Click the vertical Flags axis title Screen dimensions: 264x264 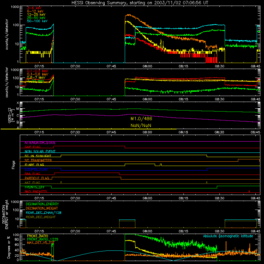pyautogui.click(x=14, y=165)
